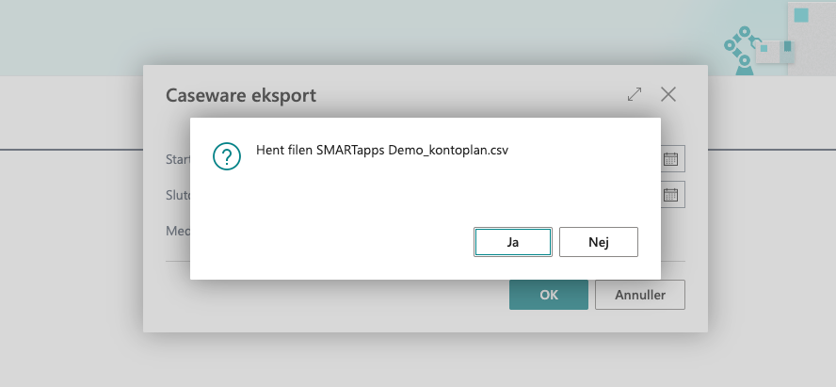Viewport: 836px width, 387px height.
Task: Open the calendar picker for the Start date
Action: (671, 158)
